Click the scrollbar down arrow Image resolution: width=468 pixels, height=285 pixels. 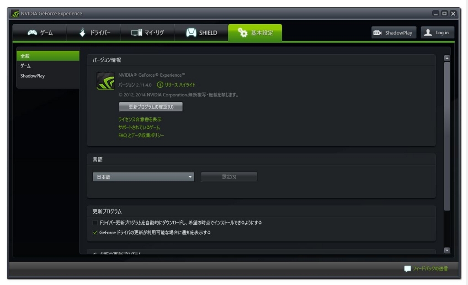(447, 250)
